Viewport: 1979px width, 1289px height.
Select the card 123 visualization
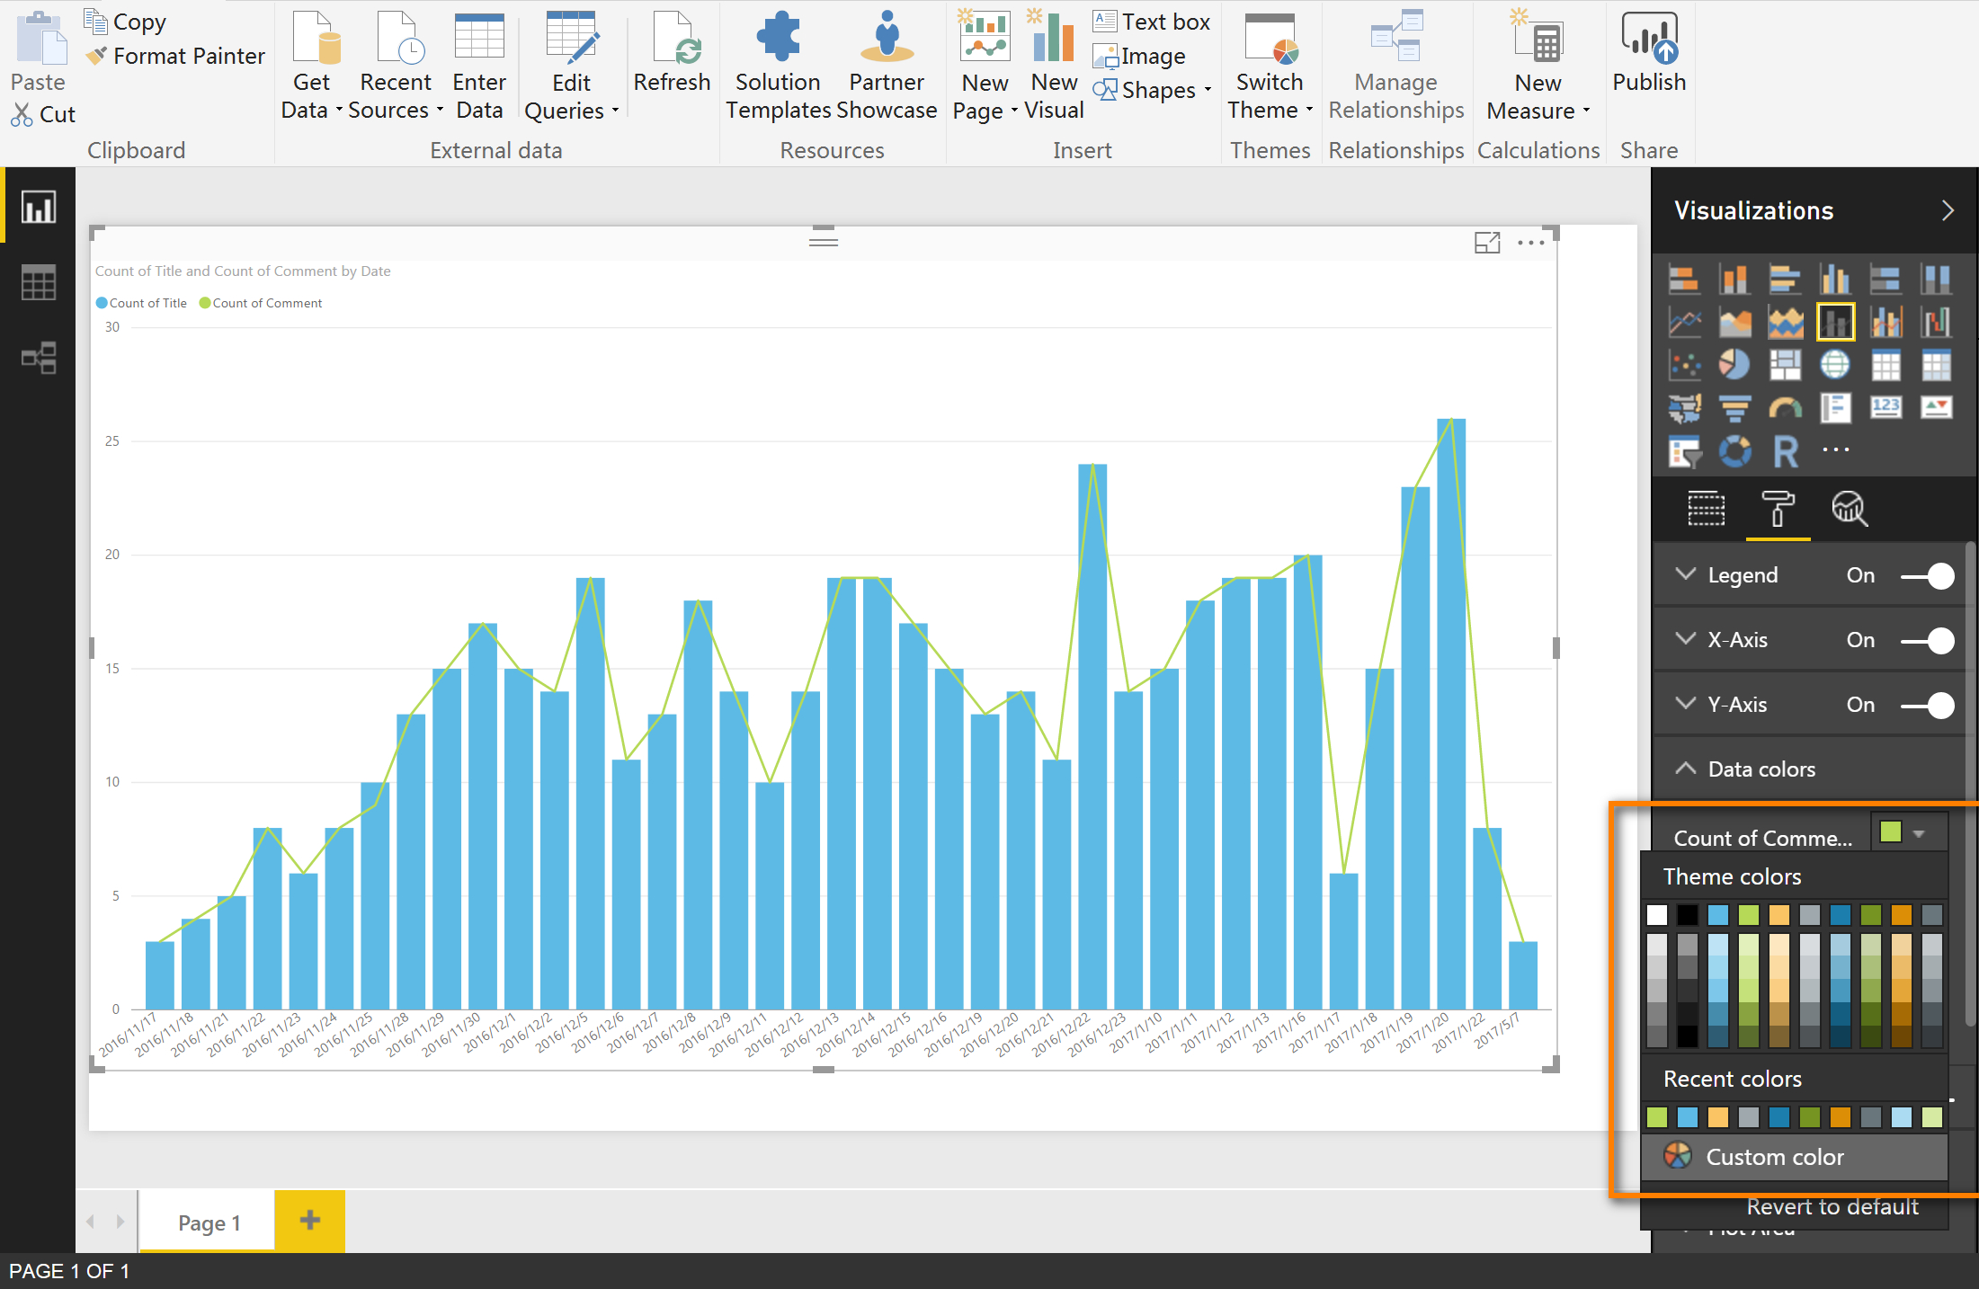click(1885, 407)
